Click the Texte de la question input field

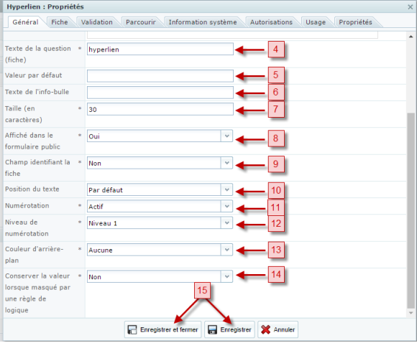click(x=160, y=50)
